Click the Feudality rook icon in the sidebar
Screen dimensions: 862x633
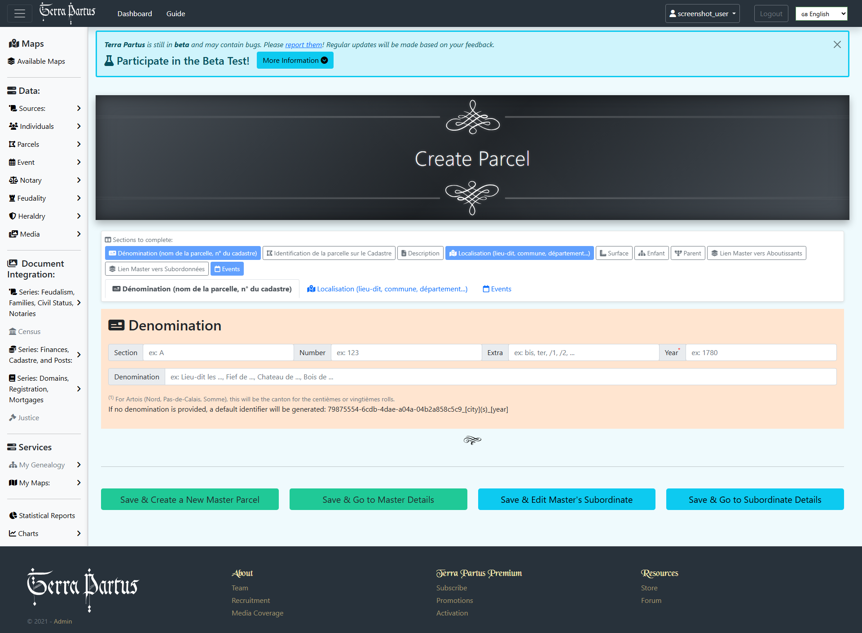[x=12, y=198]
